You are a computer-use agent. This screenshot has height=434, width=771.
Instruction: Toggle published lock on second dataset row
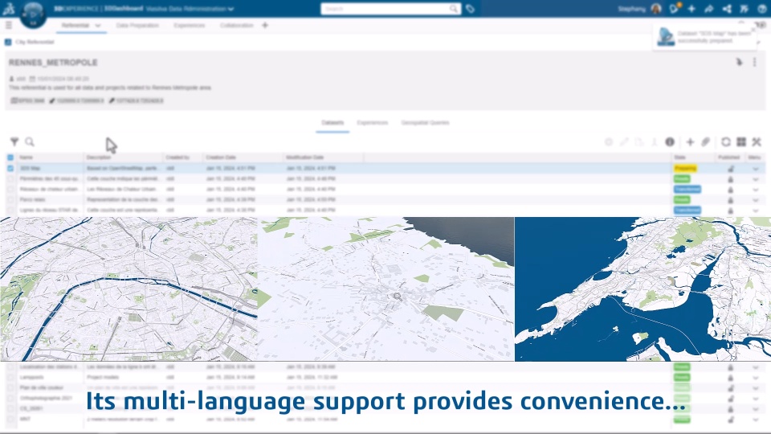click(x=731, y=178)
